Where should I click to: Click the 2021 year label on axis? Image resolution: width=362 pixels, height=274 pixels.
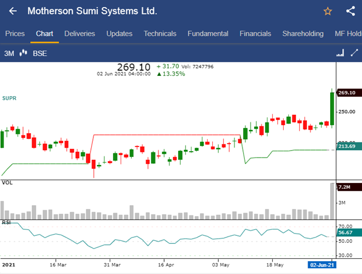click(9, 265)
